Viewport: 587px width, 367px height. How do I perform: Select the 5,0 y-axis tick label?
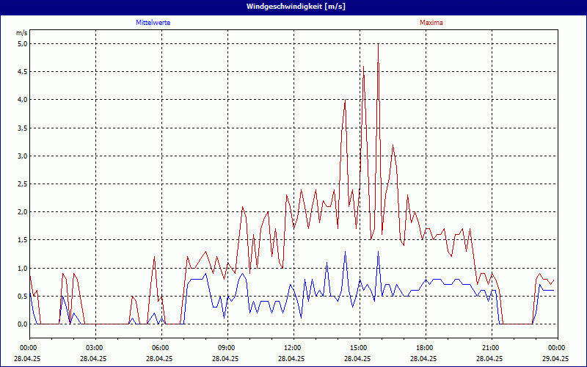[x=22, y=43]
